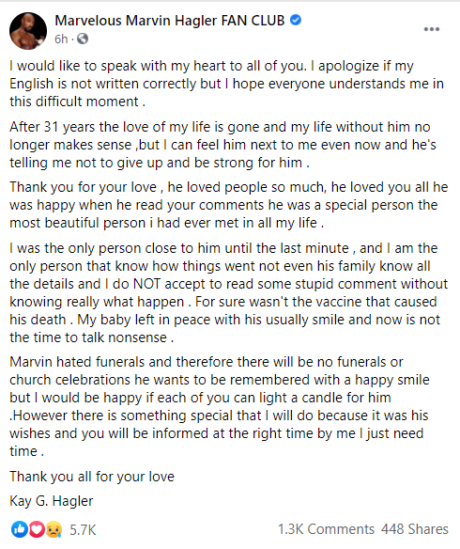
Task: Click the paragraph starting 'I would like to speak'
Action: [226, 84]
